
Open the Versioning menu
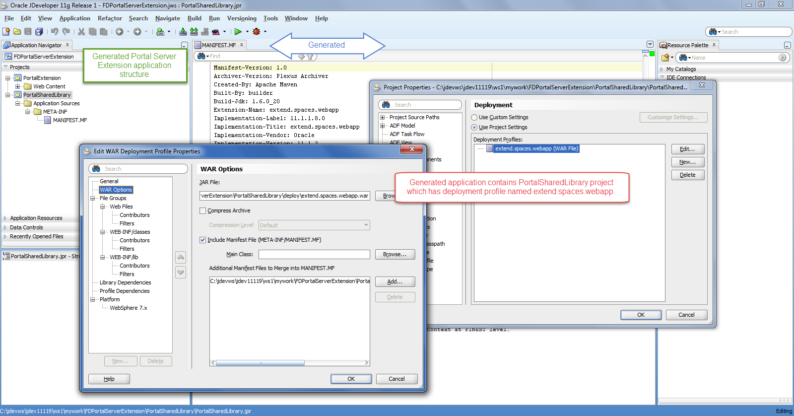(242, 18)
